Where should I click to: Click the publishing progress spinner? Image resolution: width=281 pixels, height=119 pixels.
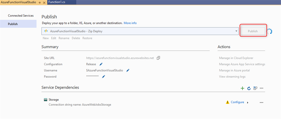tap(269, 31)
